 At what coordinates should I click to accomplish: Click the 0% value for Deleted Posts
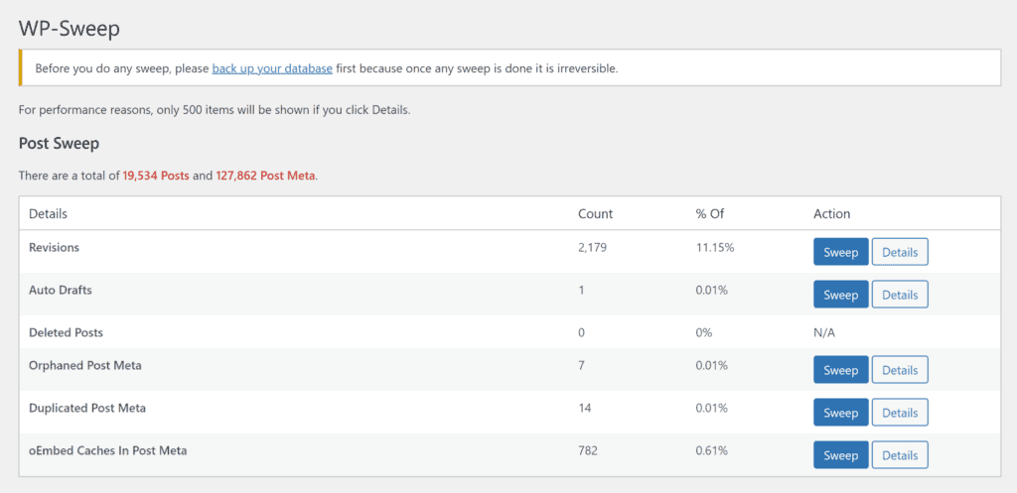pos(704,332)
